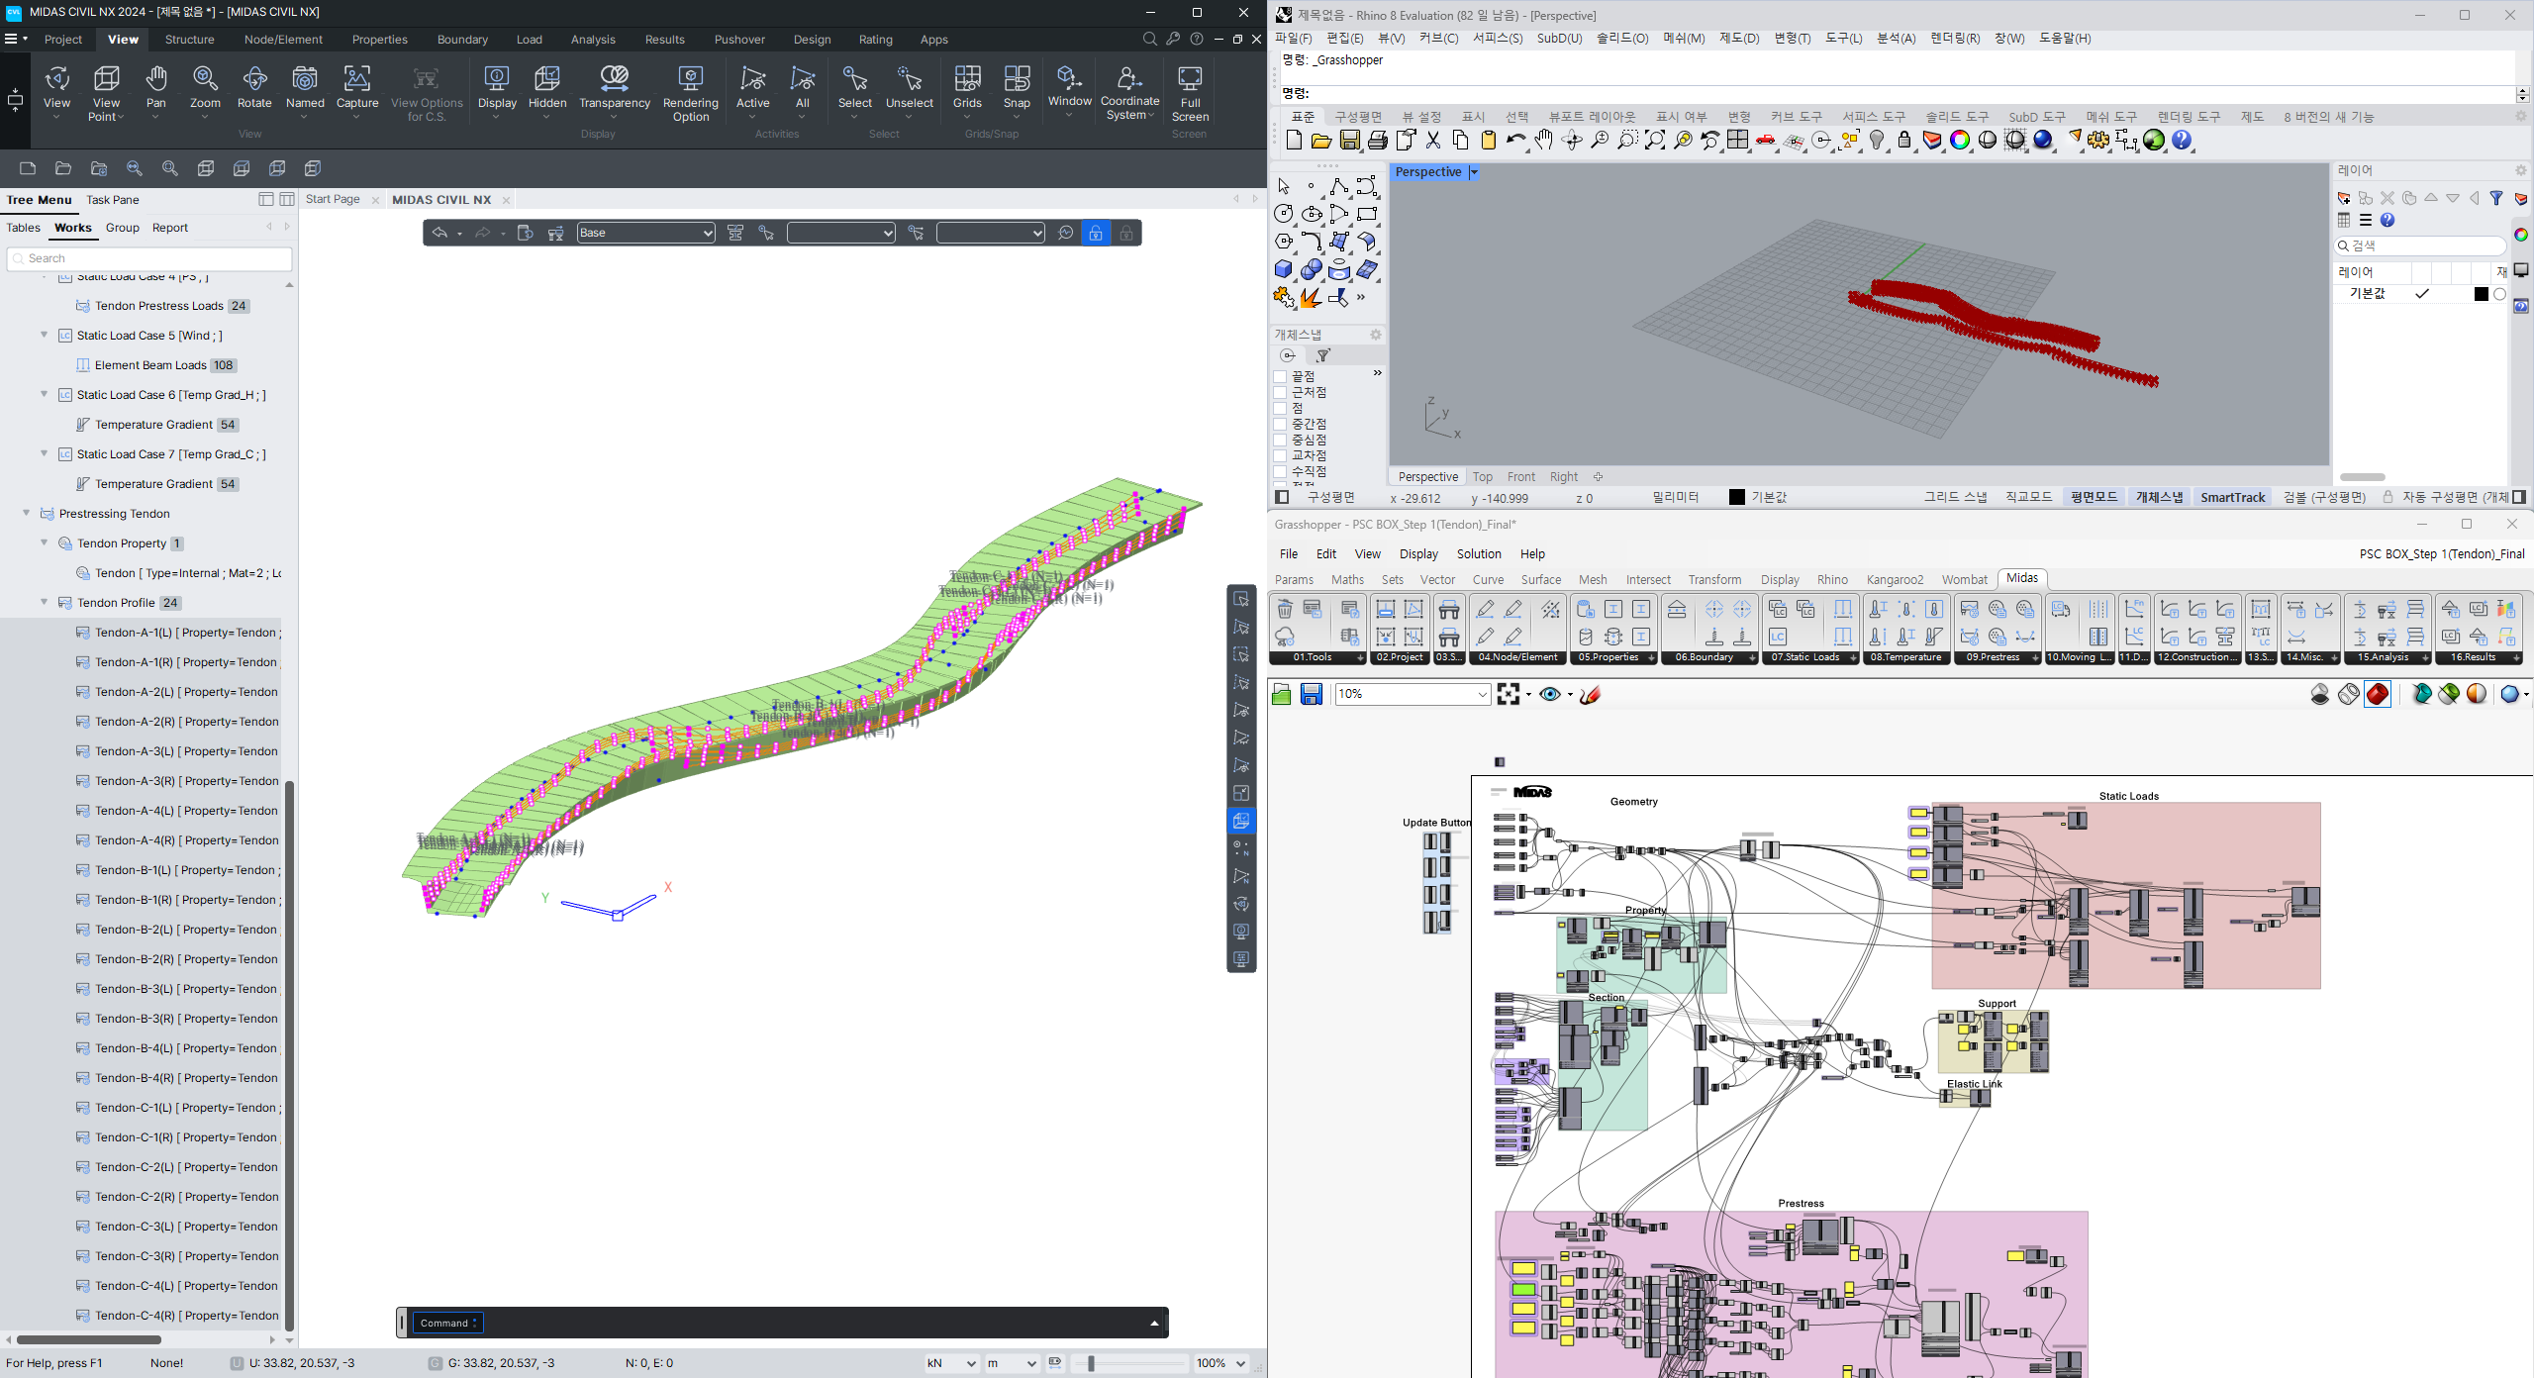Screen dimensions: 2534x1378
Task: Save the Rhino document via the disk icon
Action: 1349,141
